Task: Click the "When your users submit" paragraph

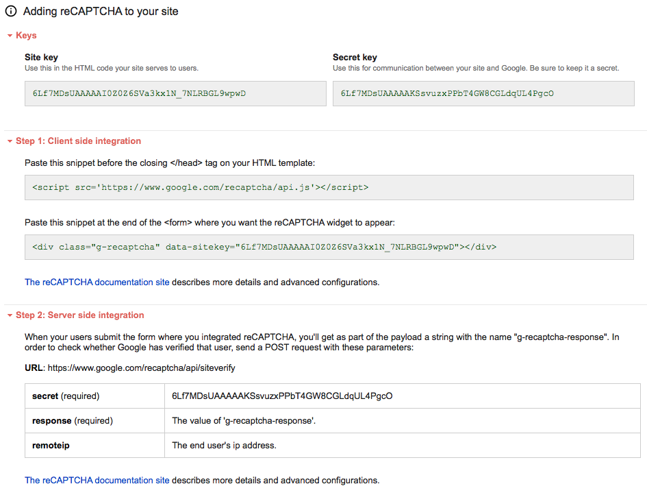Action: click(x=322, y=342)
